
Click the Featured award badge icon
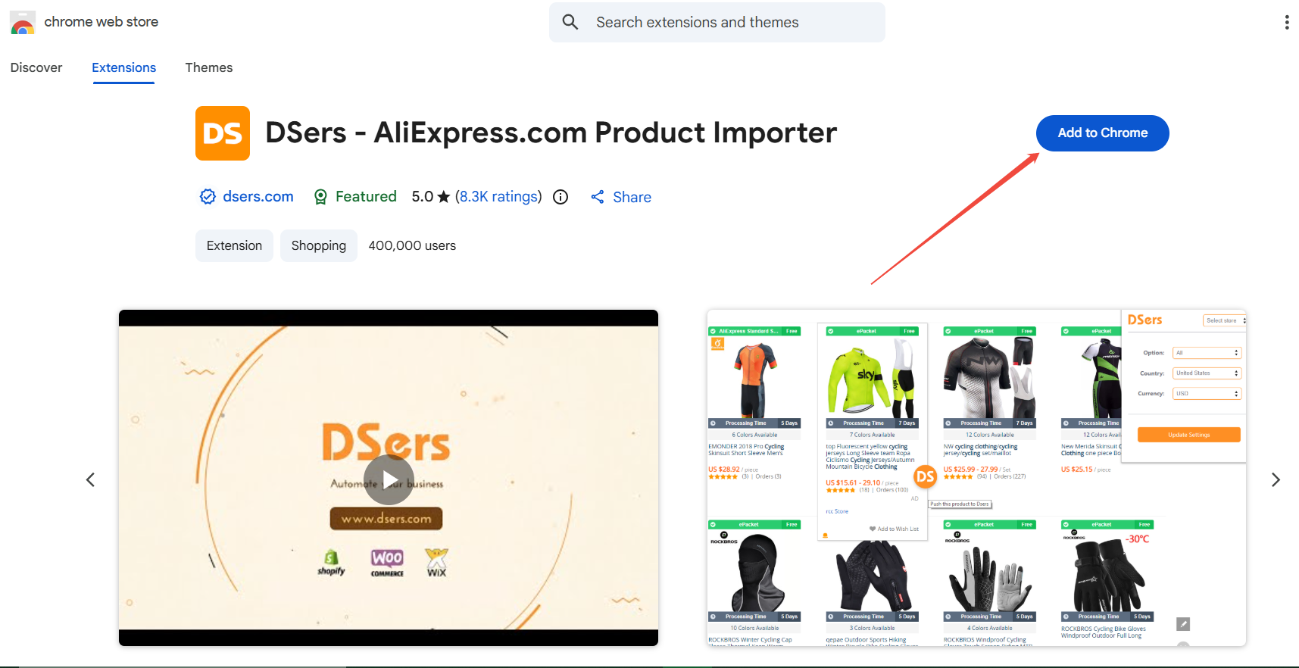point(320,197)
